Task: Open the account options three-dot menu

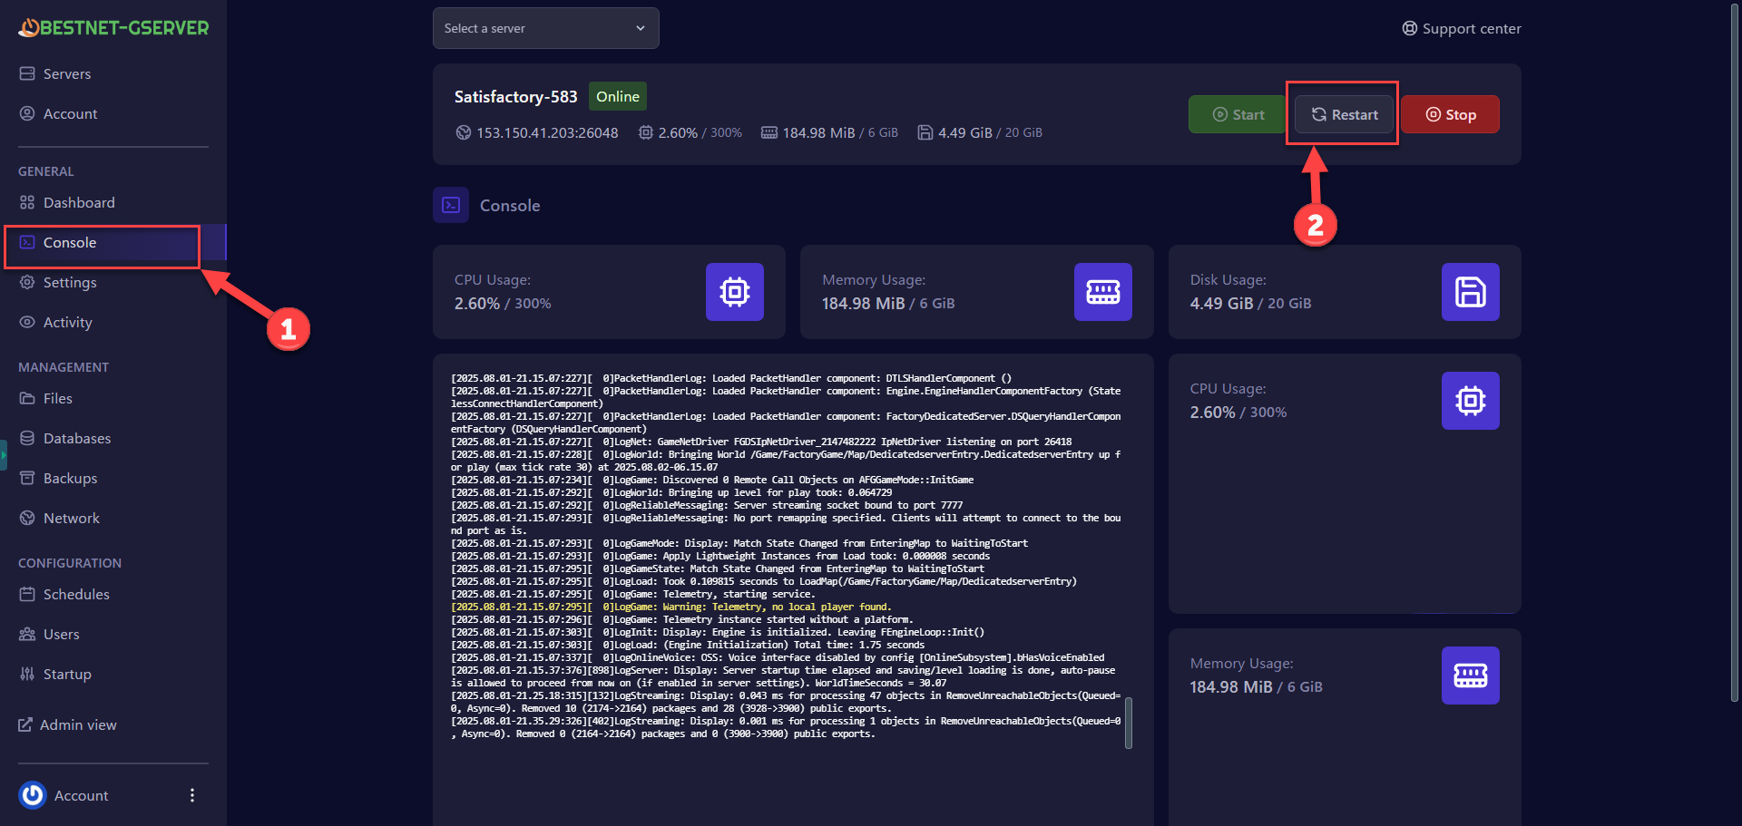Action: 192,795
